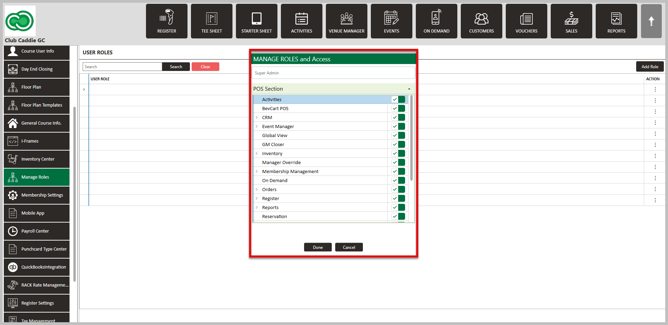Open Payroll Center in sidebar
This screenshot has height=325, width=668.
37,231
